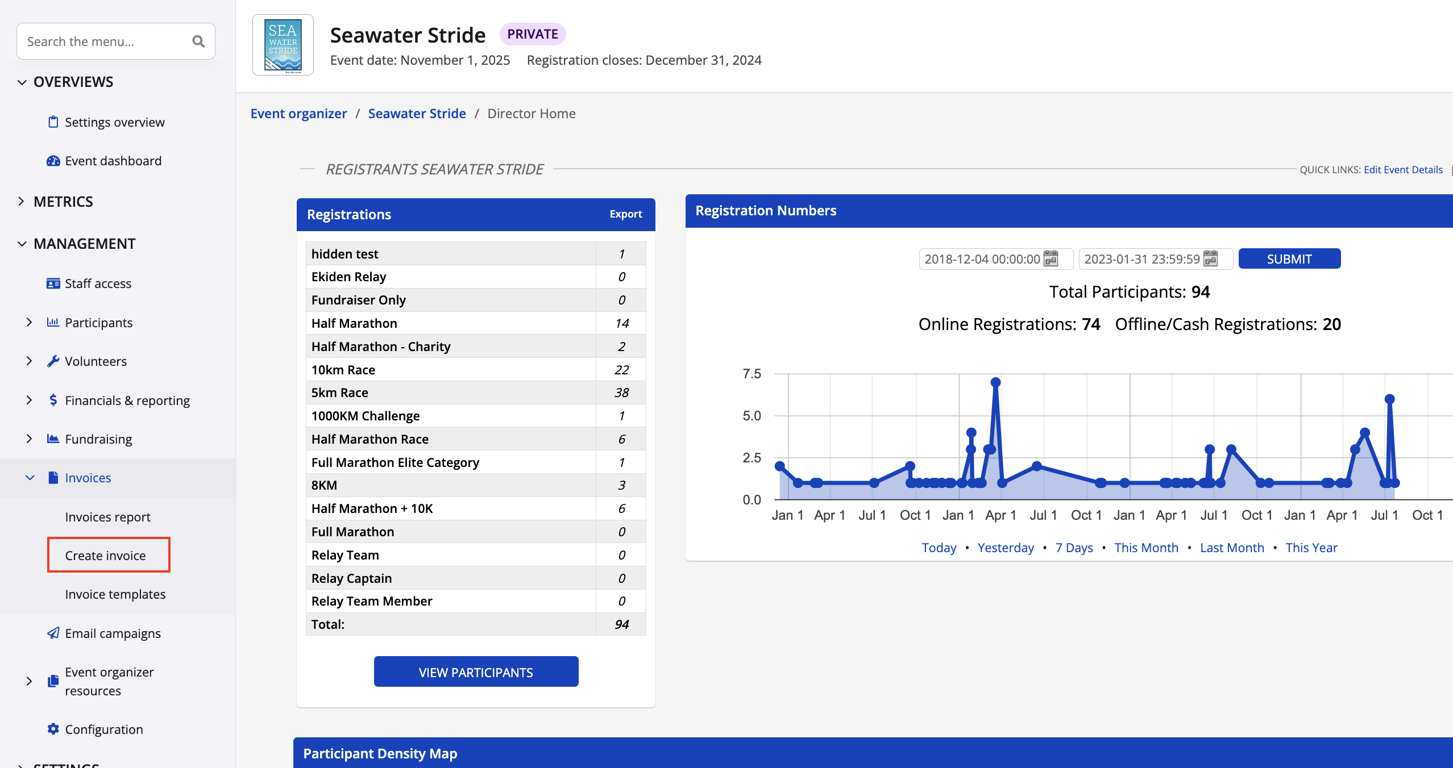The height and width of the screenshot is (768, 1453).
Task: Click the Staff access ID card icon
Action: 53,283
